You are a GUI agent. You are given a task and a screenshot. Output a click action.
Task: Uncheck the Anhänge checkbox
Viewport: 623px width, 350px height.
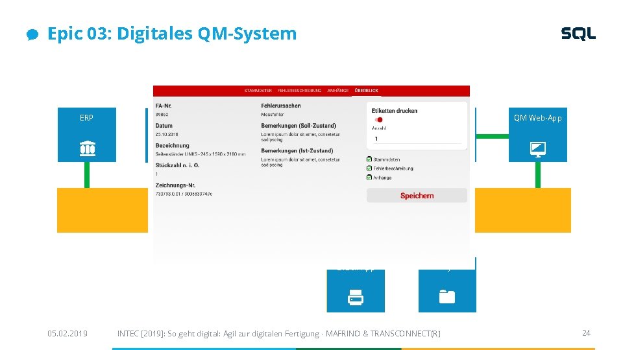pos(369,178)
